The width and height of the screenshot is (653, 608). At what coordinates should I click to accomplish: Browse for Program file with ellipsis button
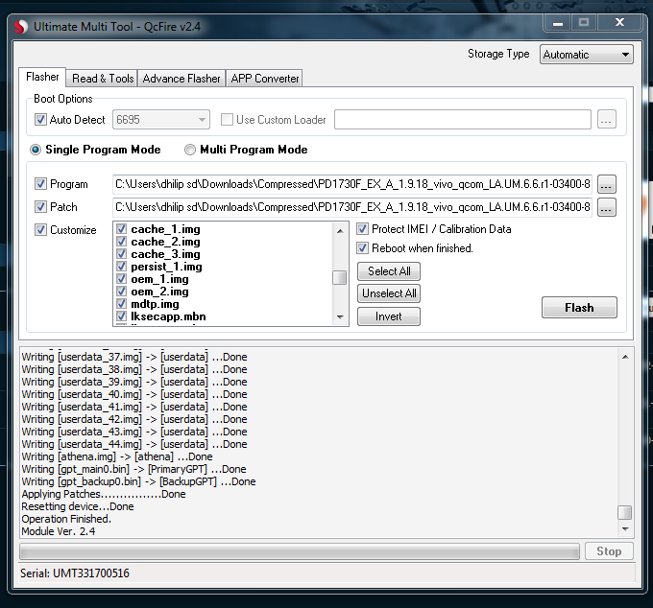tap(606, 184)
